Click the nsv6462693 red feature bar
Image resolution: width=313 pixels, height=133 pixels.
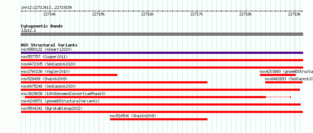click(x=284, y=82)
